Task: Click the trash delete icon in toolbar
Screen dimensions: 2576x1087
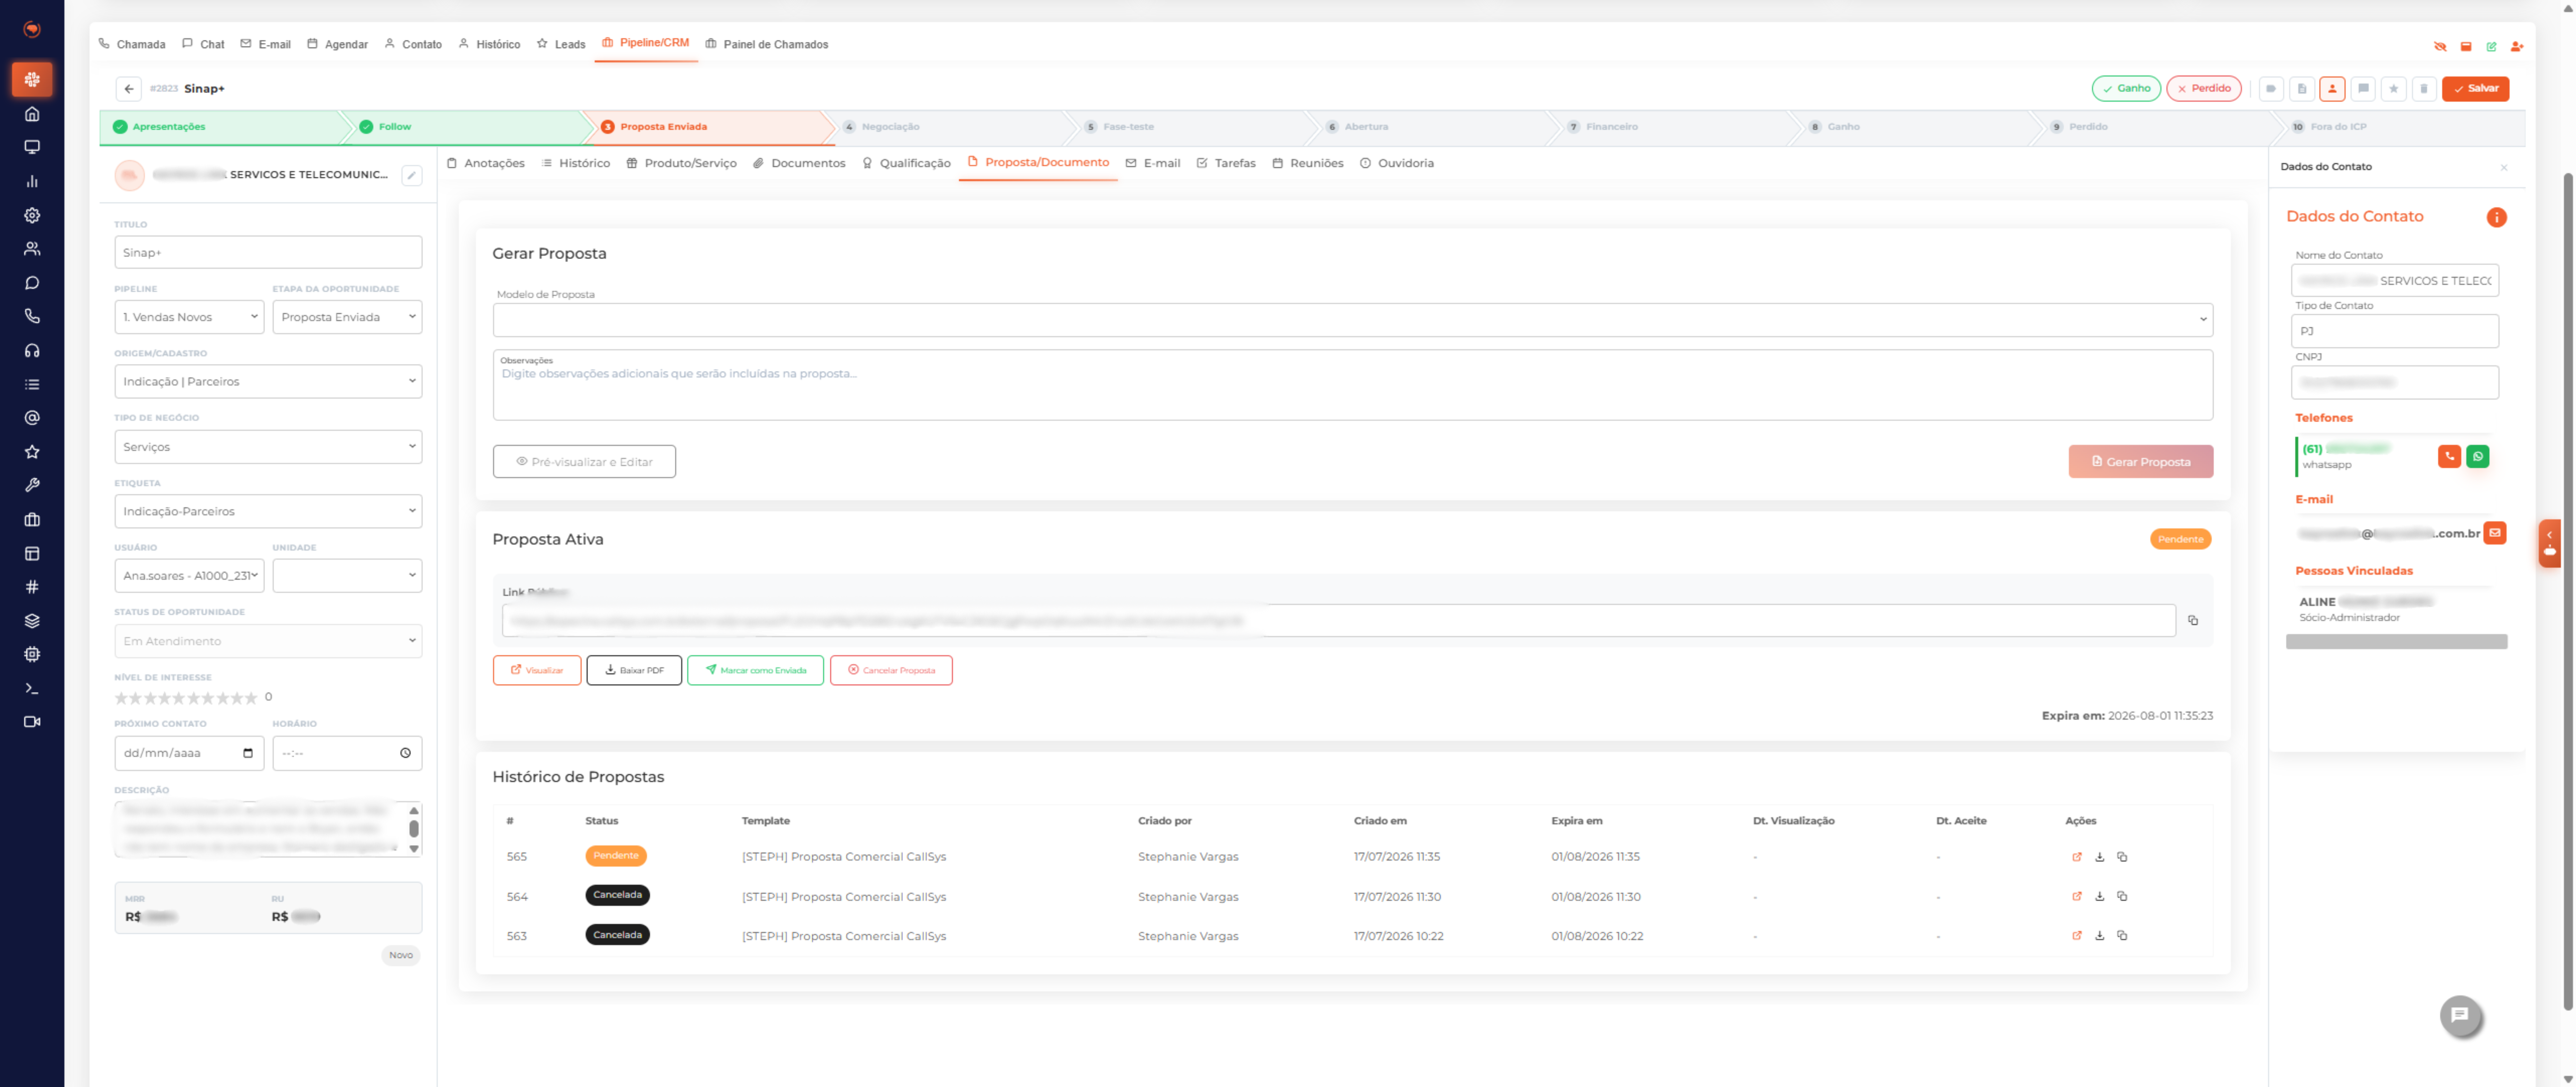Action: (x=2424, y=89)
